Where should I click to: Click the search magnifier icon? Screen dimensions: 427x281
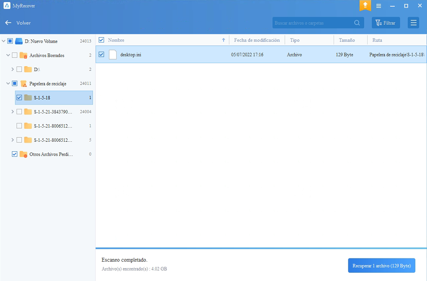click(357, 23)
